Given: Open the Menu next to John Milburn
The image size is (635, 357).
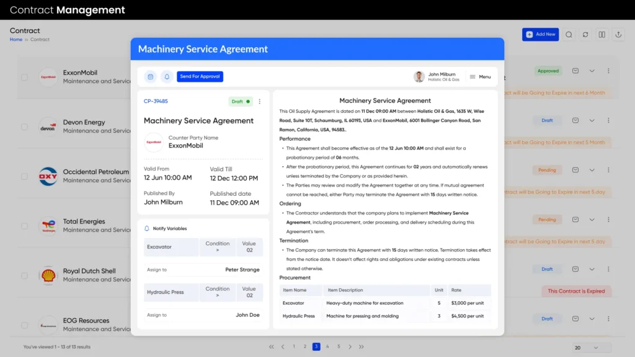Looking at the screenshot, I should tap(481, 76).
